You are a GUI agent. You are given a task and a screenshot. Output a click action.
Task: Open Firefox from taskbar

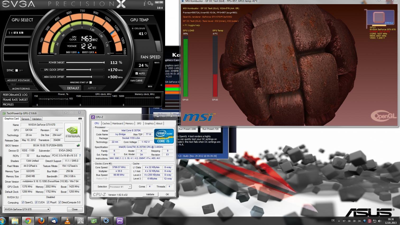(41, 221)
